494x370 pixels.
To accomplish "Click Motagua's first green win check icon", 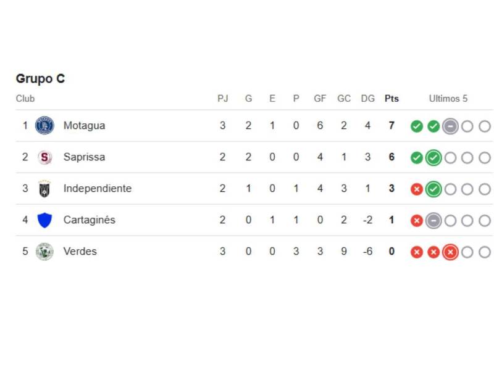I will (416, 125).
